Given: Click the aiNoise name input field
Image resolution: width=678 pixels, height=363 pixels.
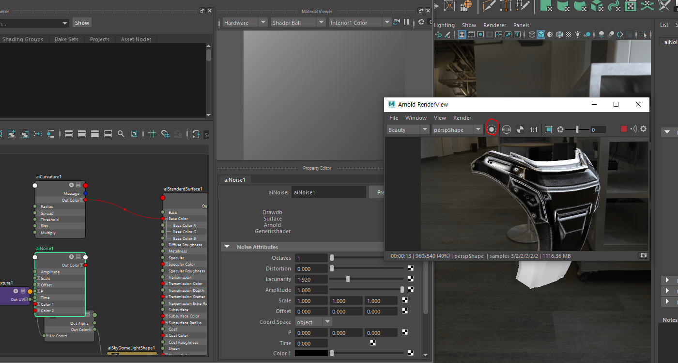Looking at the screenshot, I should click(328, 192).
